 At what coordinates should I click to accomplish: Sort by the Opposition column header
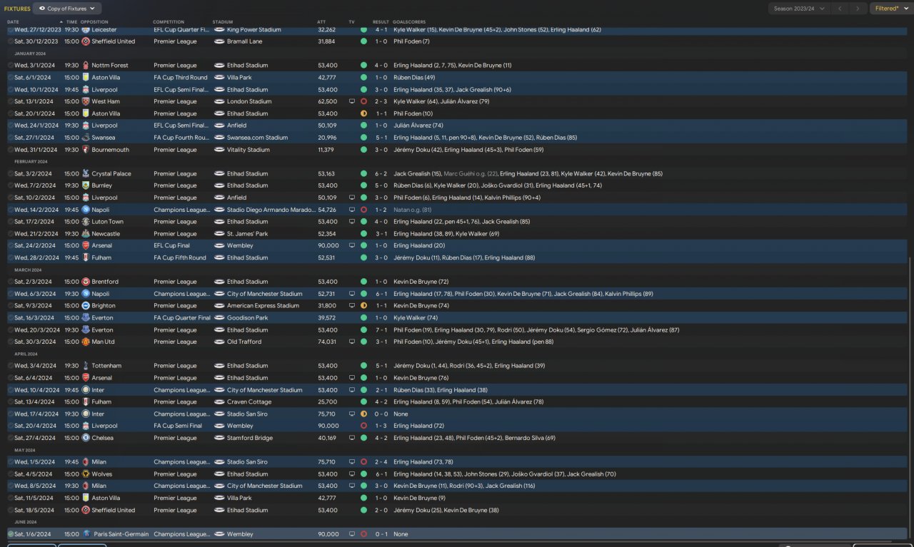(94, 22)
